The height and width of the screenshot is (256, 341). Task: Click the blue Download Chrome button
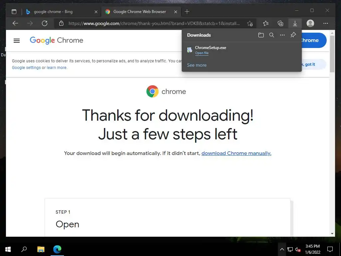(x=314, y=40)
